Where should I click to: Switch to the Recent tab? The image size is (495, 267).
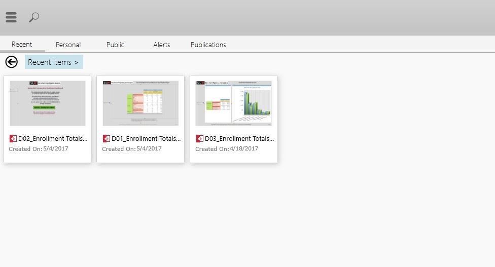(x=22, y=45)
